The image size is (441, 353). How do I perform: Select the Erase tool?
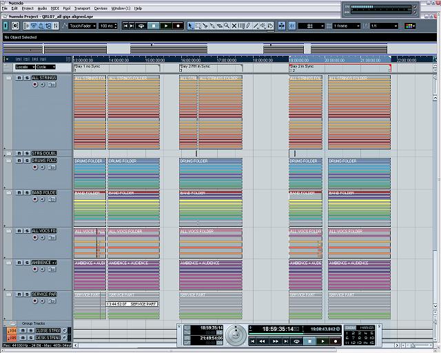point(219,26)
